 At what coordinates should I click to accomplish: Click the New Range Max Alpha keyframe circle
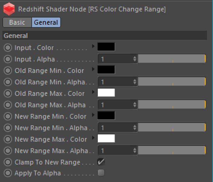click(x=8, y=151)
